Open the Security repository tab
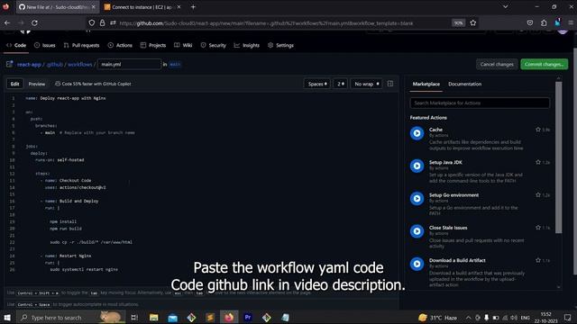 [213, 45]
